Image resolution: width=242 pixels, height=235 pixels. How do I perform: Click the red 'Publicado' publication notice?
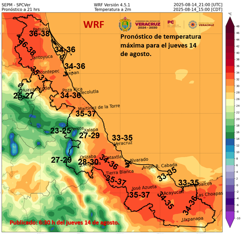pos(64,222)
